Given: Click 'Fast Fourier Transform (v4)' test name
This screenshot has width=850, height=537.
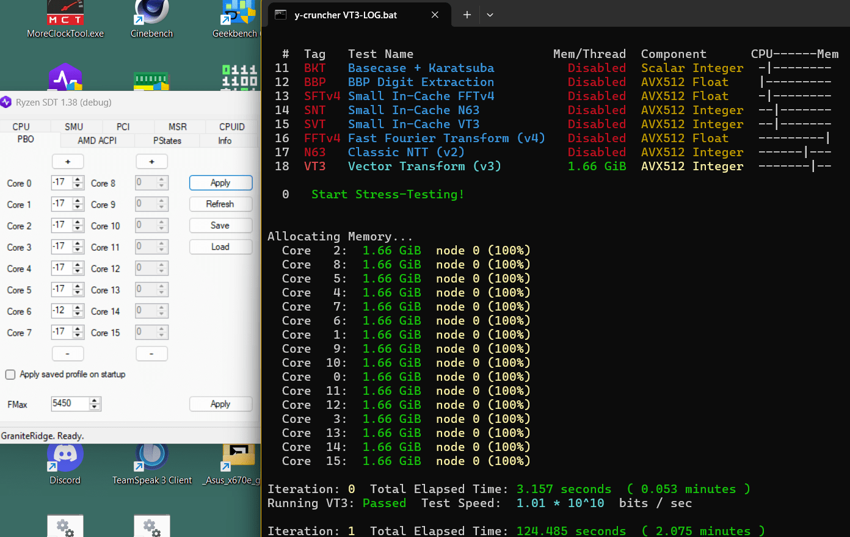Looking at the screenshot, I should click(x=446, y=138).
